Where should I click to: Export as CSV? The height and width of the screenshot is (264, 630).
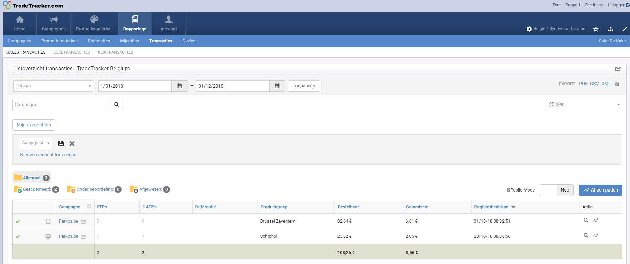tap(594, 84)
